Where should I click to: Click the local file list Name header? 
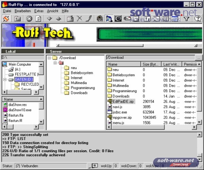(x=20, y=99)
